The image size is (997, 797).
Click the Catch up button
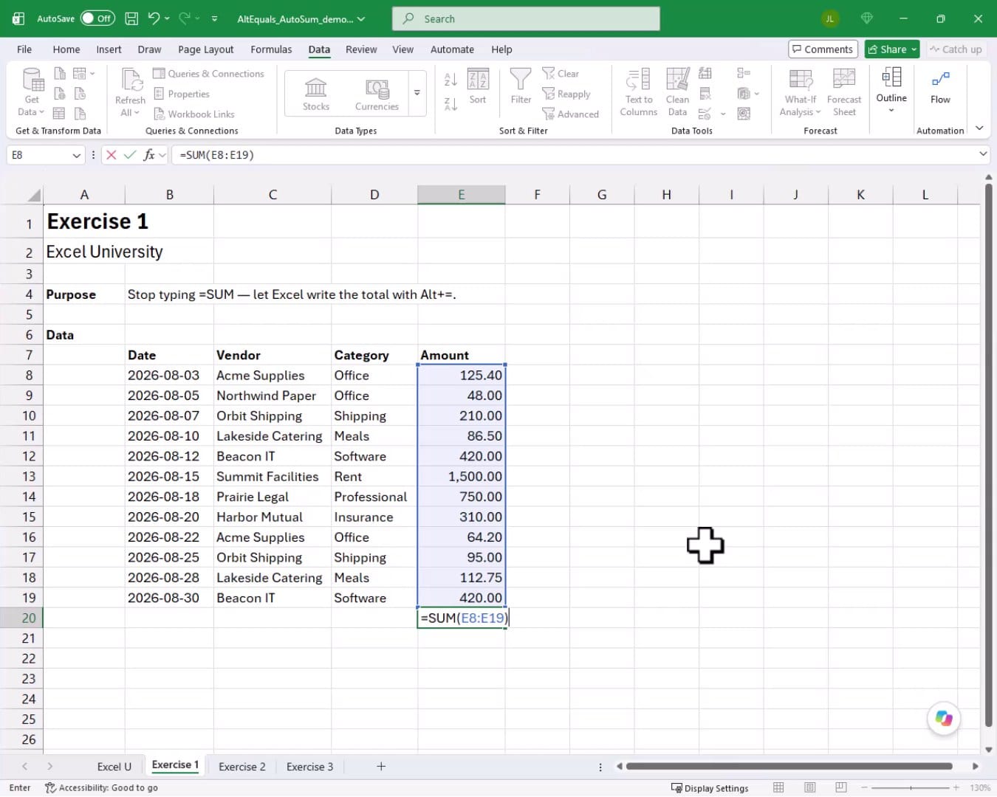(956, 49)
